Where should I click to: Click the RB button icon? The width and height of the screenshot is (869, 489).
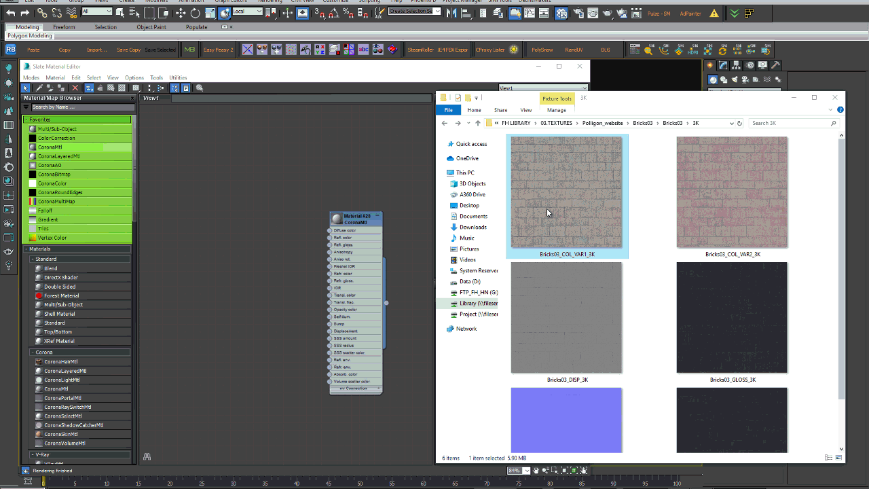click(10, 50)
